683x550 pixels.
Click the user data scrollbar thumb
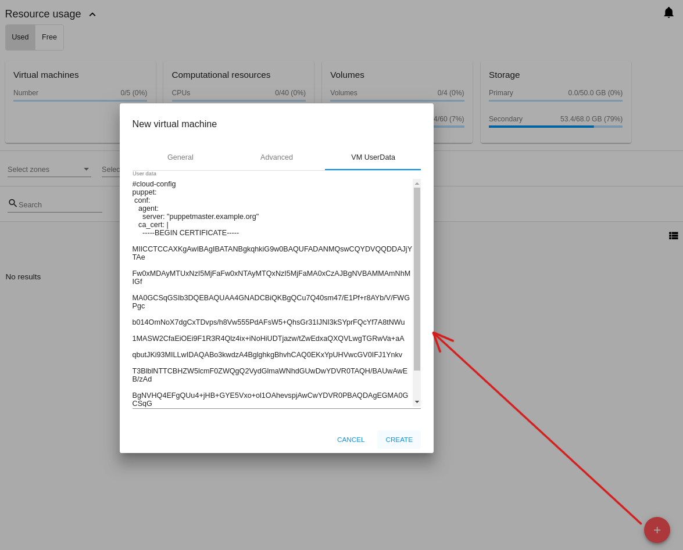click(x=417, y=279)
